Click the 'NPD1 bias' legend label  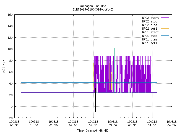tap(150, 39)
